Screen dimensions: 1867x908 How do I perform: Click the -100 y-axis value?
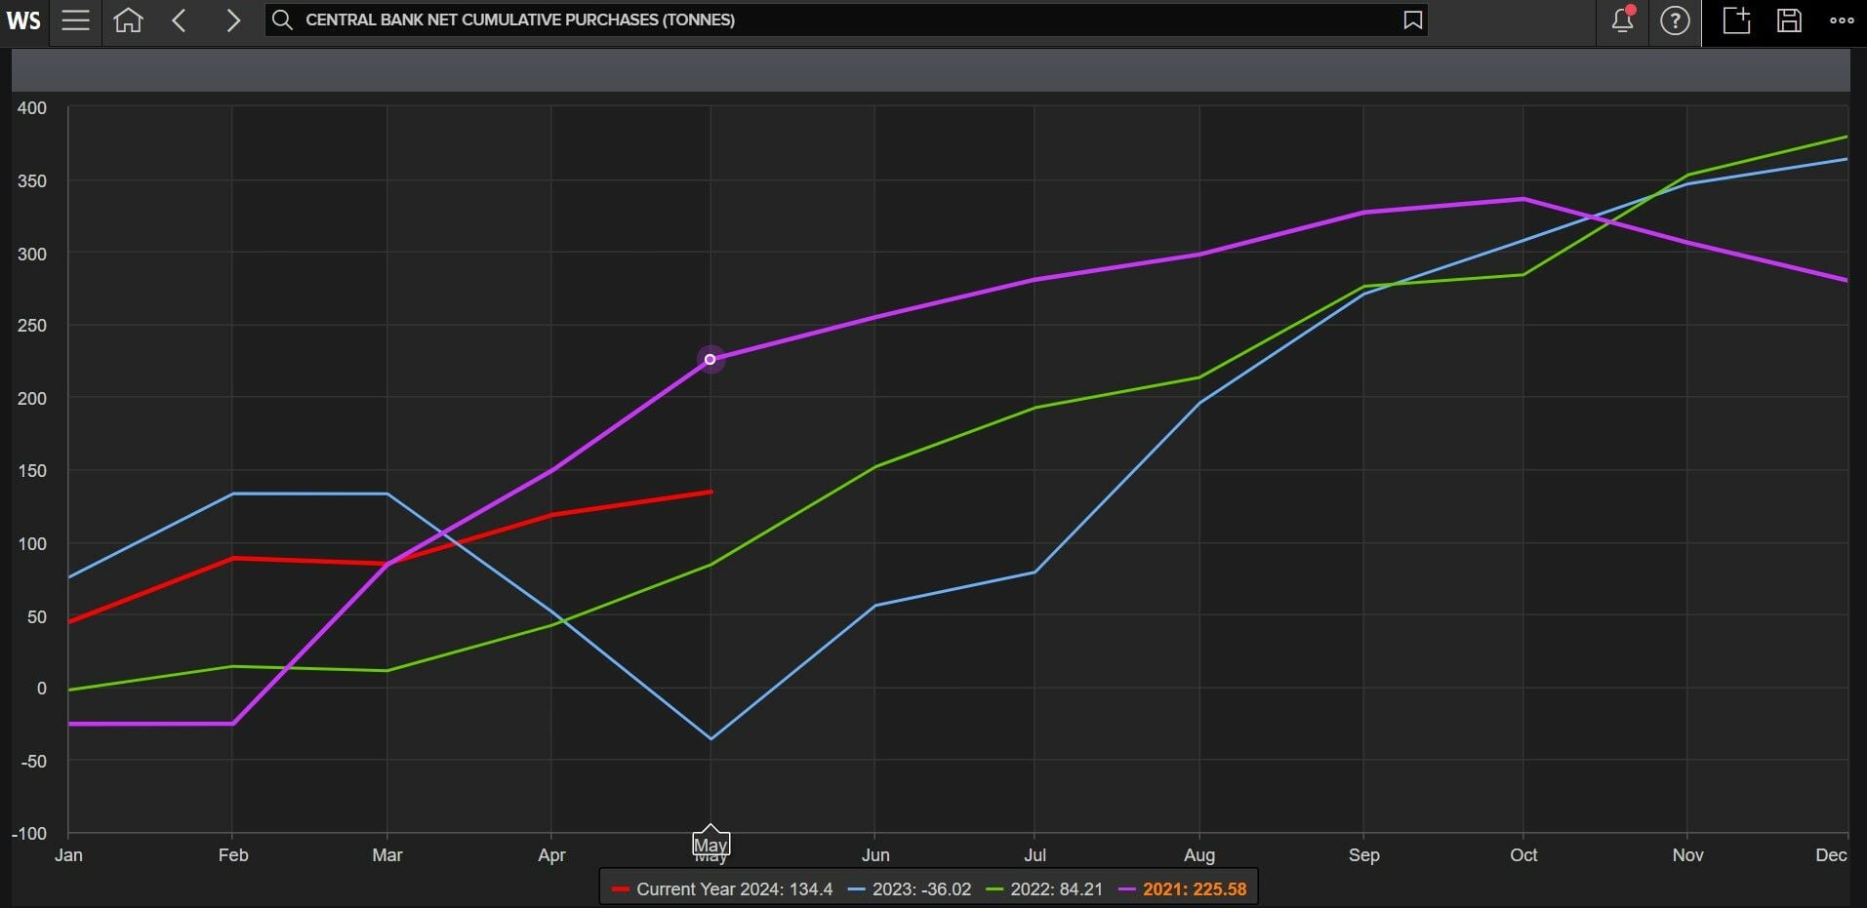point(29,834)
